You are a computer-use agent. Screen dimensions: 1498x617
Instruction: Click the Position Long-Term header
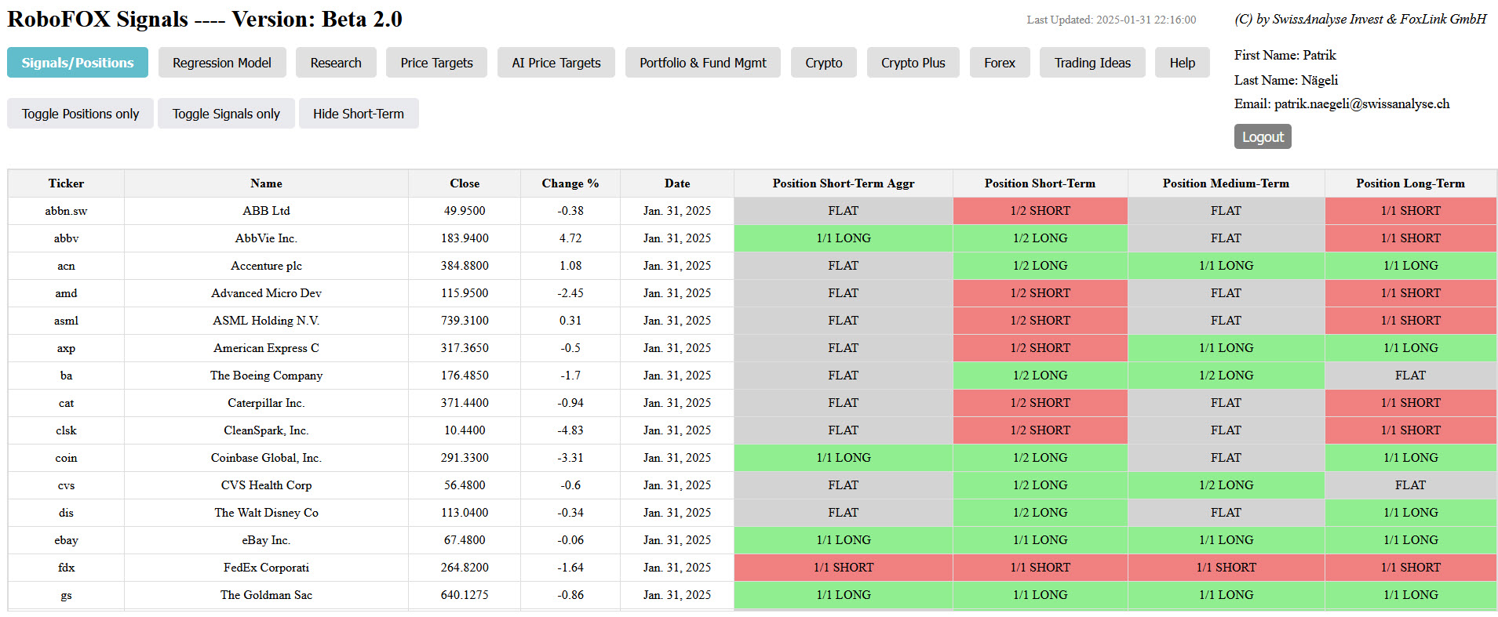[x=1410, y=183]
